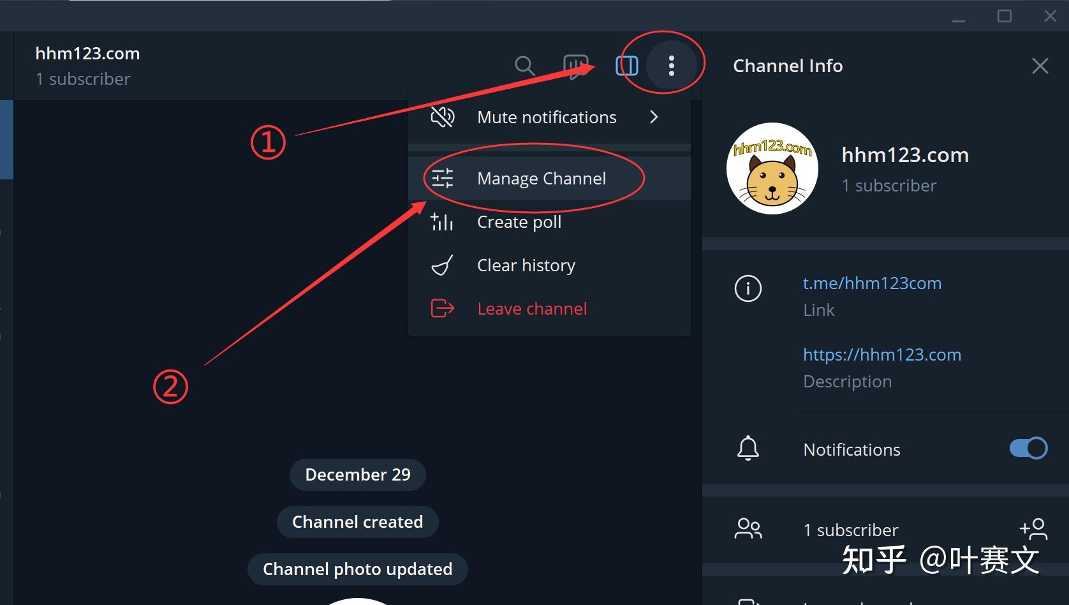Open the https://hhm123.com description link

[x=881, y=355]
